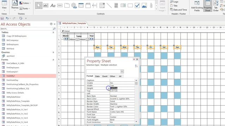Open Tab Order dialog

[x=216, y=6]
